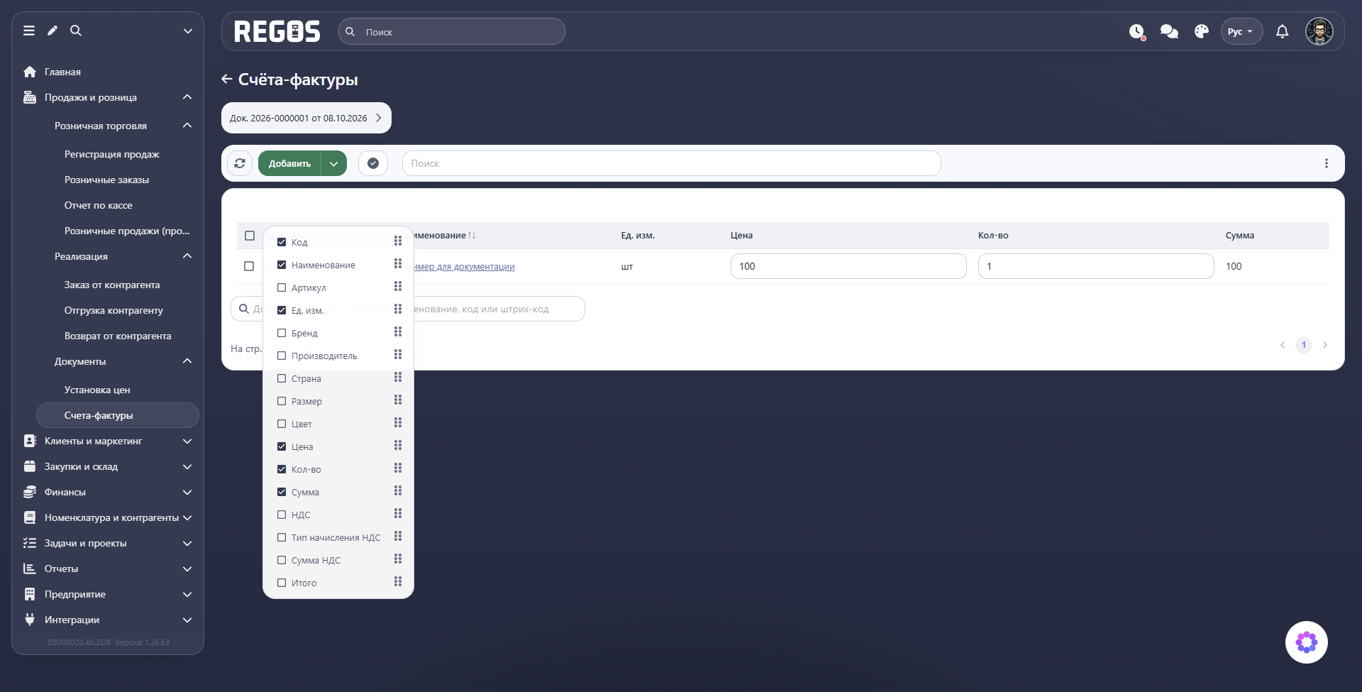Expand the Финансы sidebar section
The image size is (1362, 692).
tap(107, 492)
